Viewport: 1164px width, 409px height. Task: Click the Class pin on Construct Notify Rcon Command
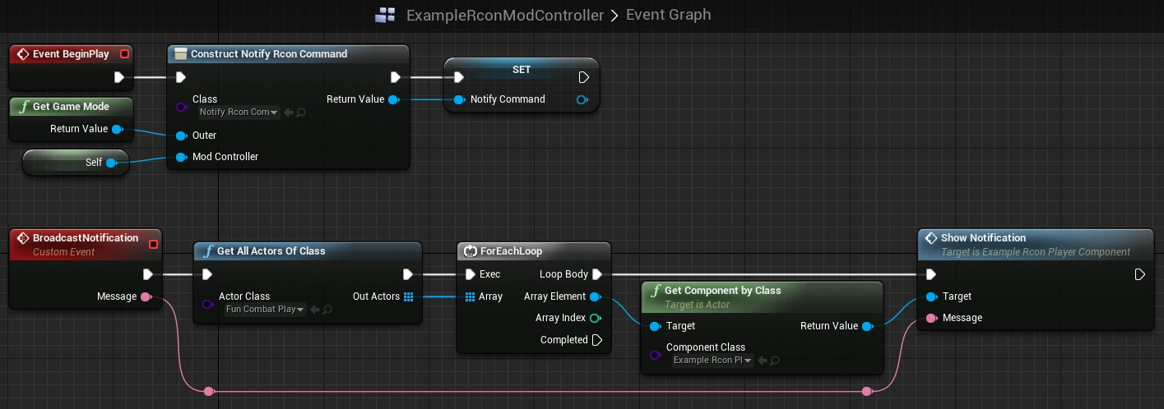(x=181, y=106)
